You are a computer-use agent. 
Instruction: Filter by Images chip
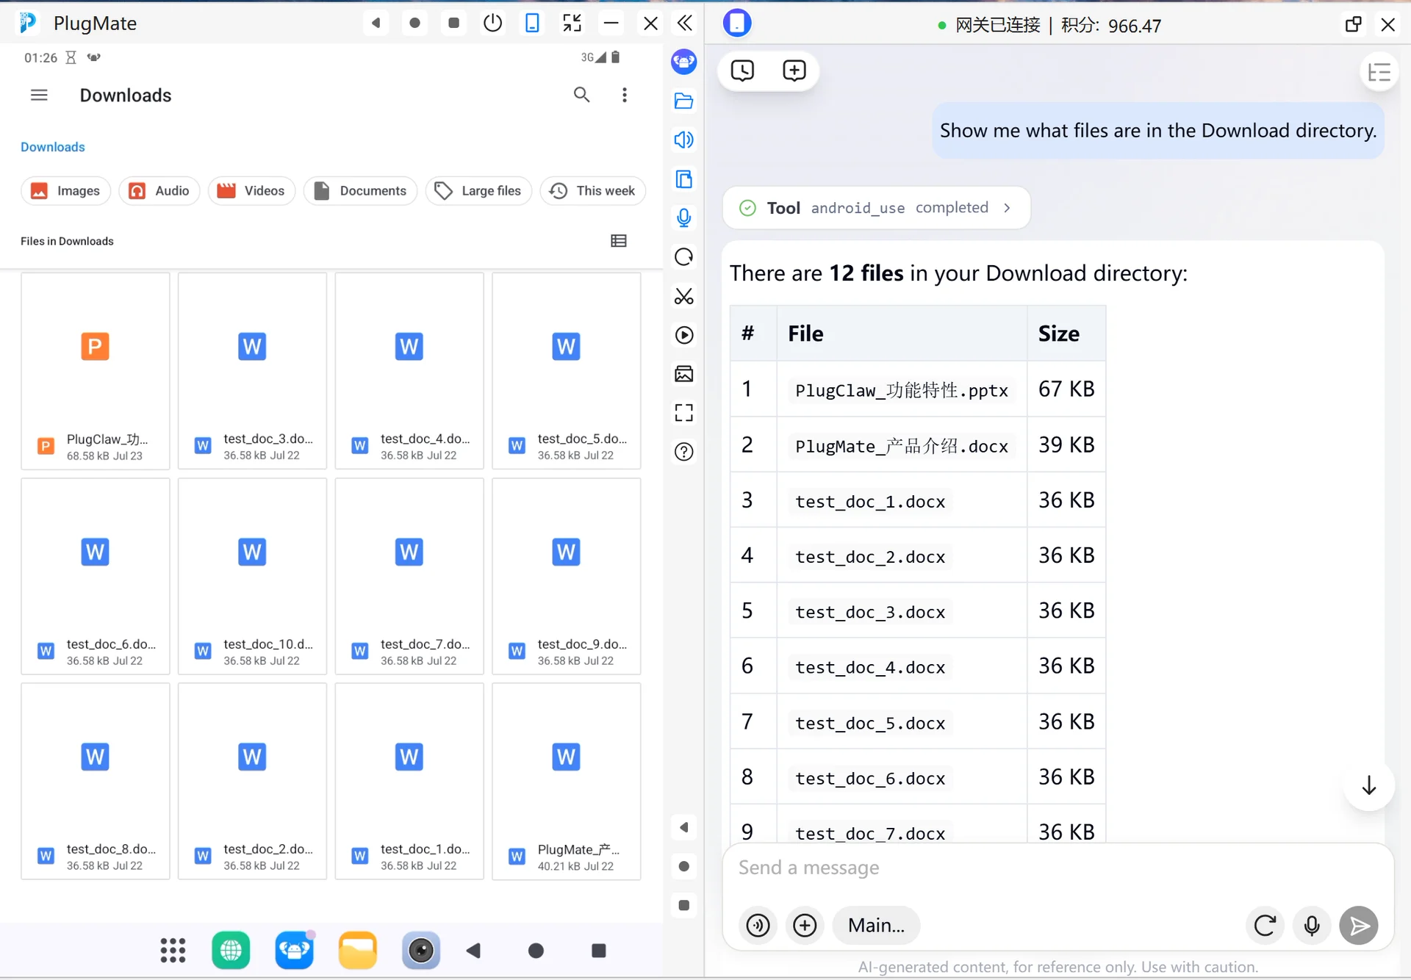66,191
